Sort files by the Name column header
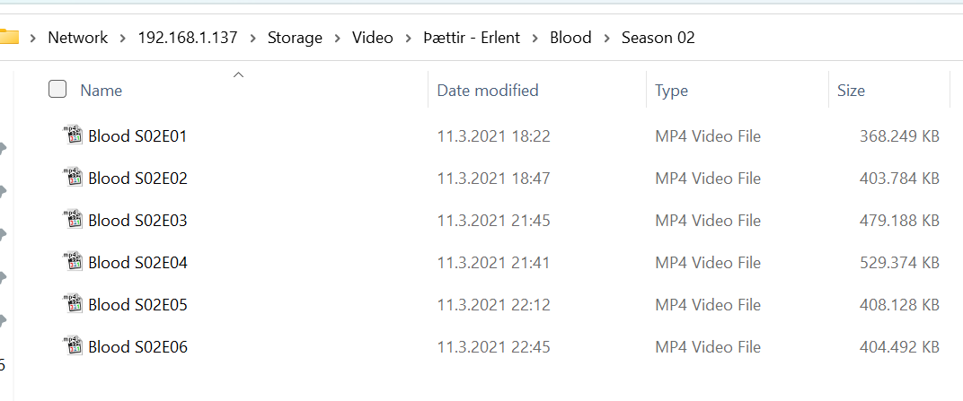This screenshot has height=401, width=963. point(102,91)
